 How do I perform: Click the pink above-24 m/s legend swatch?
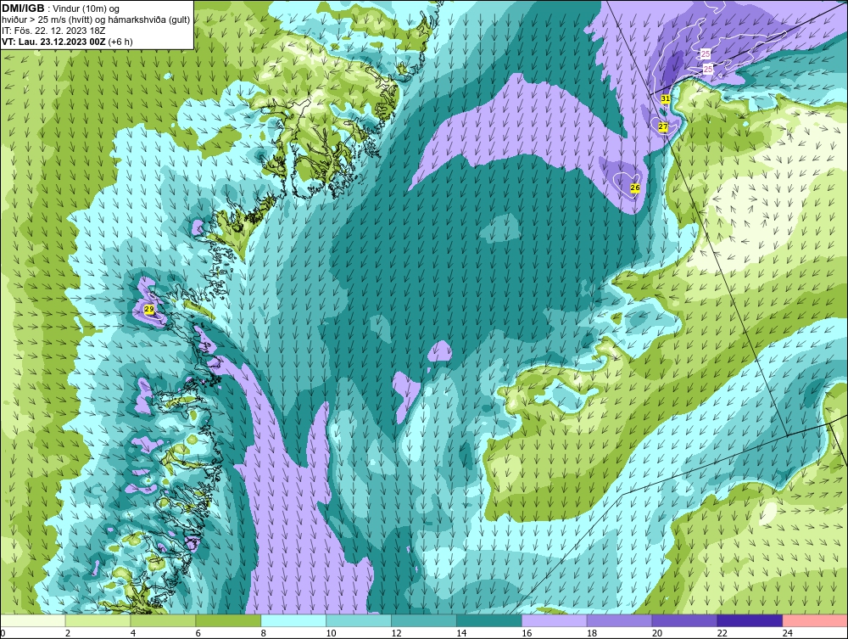(815, 620)
